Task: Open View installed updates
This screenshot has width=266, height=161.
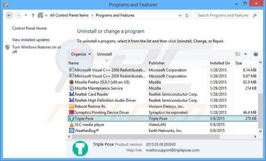Action: tap(31, 40)
